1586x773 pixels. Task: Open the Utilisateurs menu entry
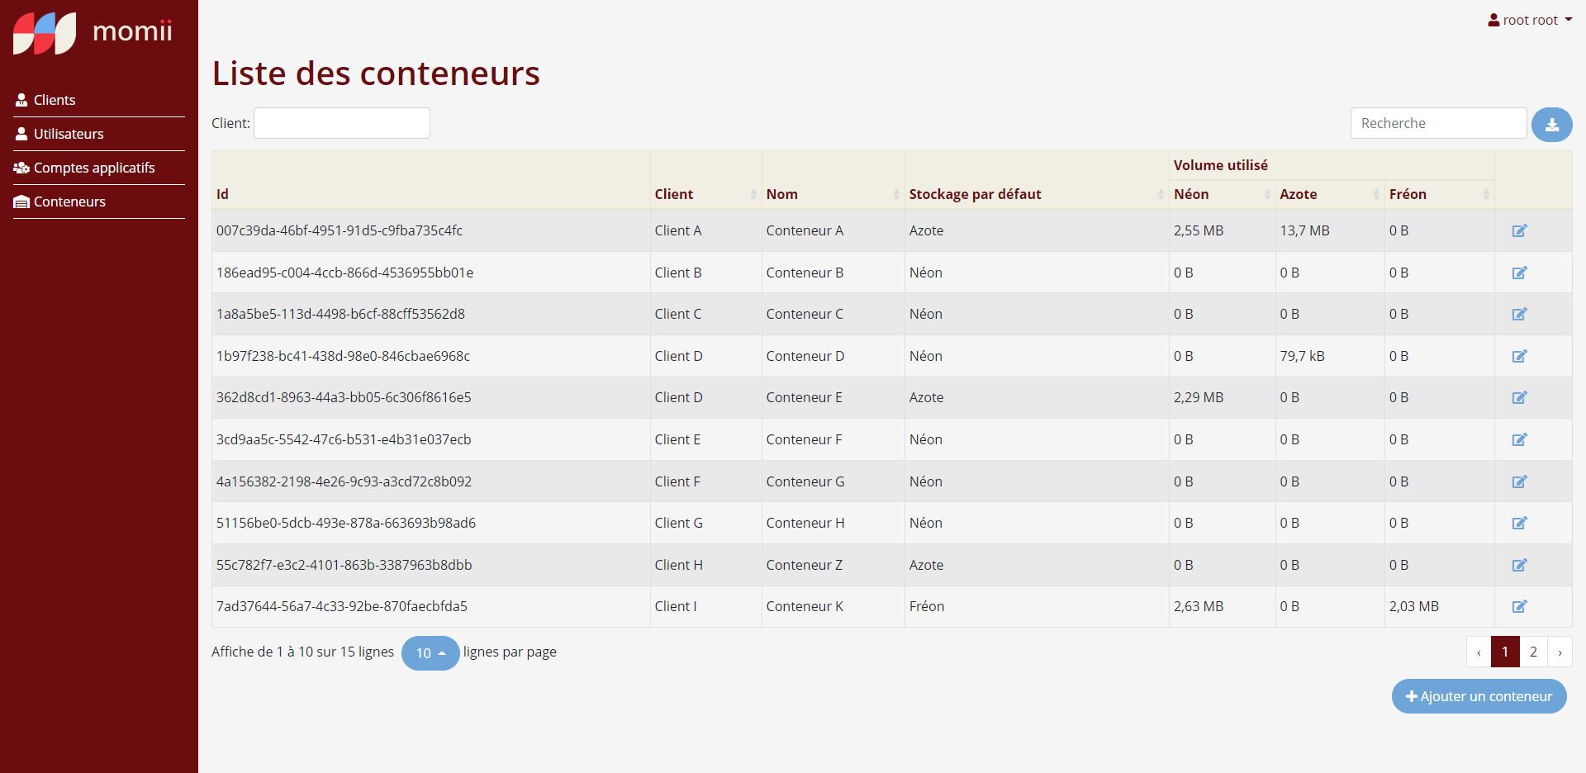coord(99,134)
